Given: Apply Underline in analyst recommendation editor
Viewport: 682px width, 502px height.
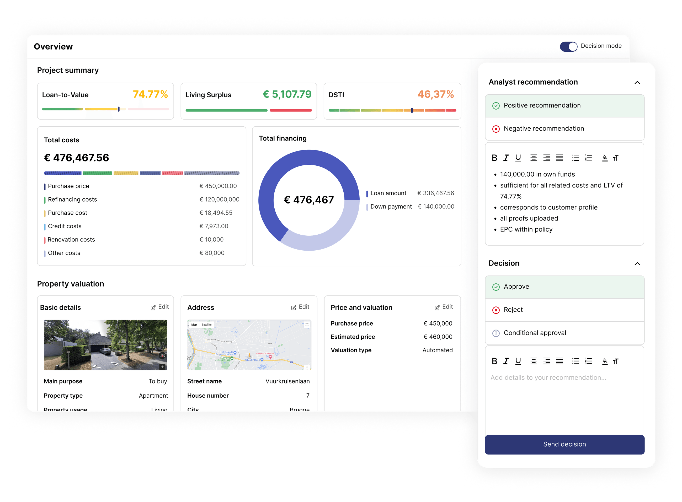Looking at the screenshot, I should coord(518,158).
